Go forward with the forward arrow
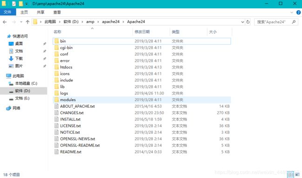Image resolution: width=302 pixels, height=178 pixels. [x=14, y=22]
